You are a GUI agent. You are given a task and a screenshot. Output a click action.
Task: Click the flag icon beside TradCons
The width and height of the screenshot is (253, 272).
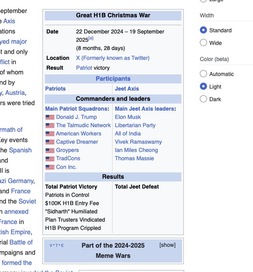point(50,159)
